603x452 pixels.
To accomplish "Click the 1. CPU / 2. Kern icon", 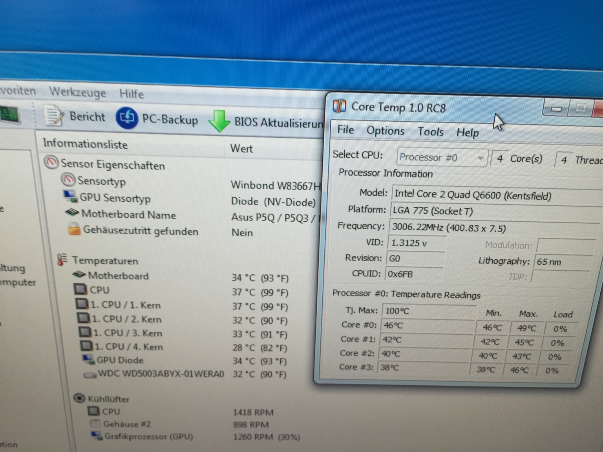I will (x=84, y=318).
